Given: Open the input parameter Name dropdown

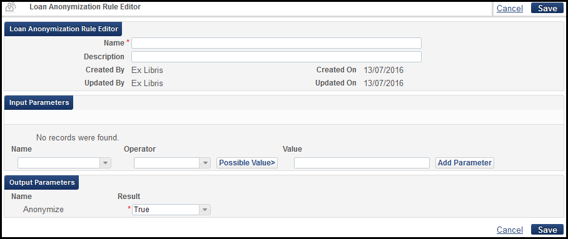Looking at the screenshot, I should pos(64,163).
